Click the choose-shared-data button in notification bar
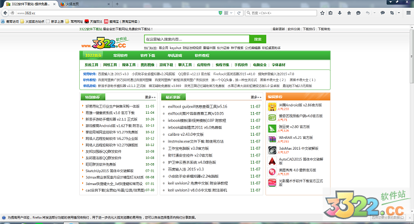The width and height of the screenshot is (414, 224). point(387,217)
